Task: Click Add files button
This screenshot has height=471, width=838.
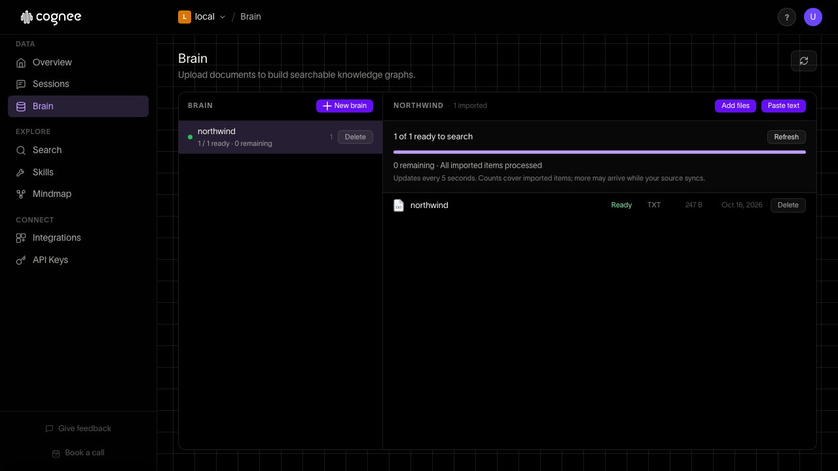Action: [x=736, y=106]
